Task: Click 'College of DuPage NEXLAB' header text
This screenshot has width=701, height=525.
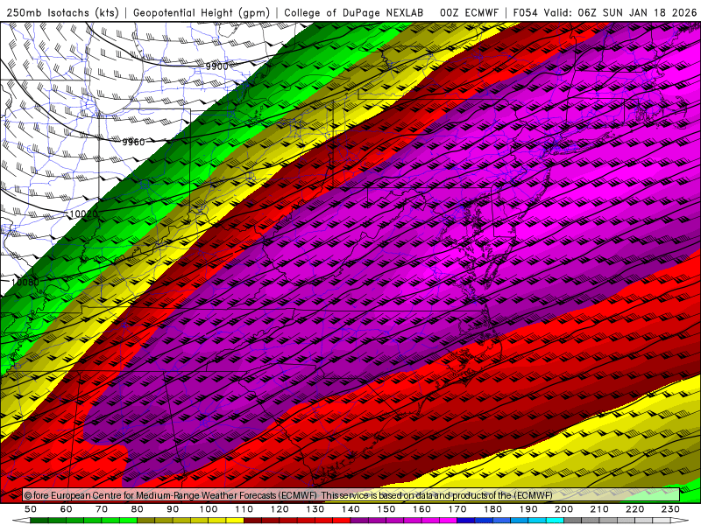Action: (354, 12)
